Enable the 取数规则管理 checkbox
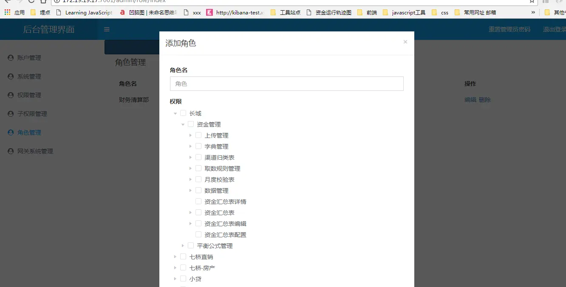 198,168
